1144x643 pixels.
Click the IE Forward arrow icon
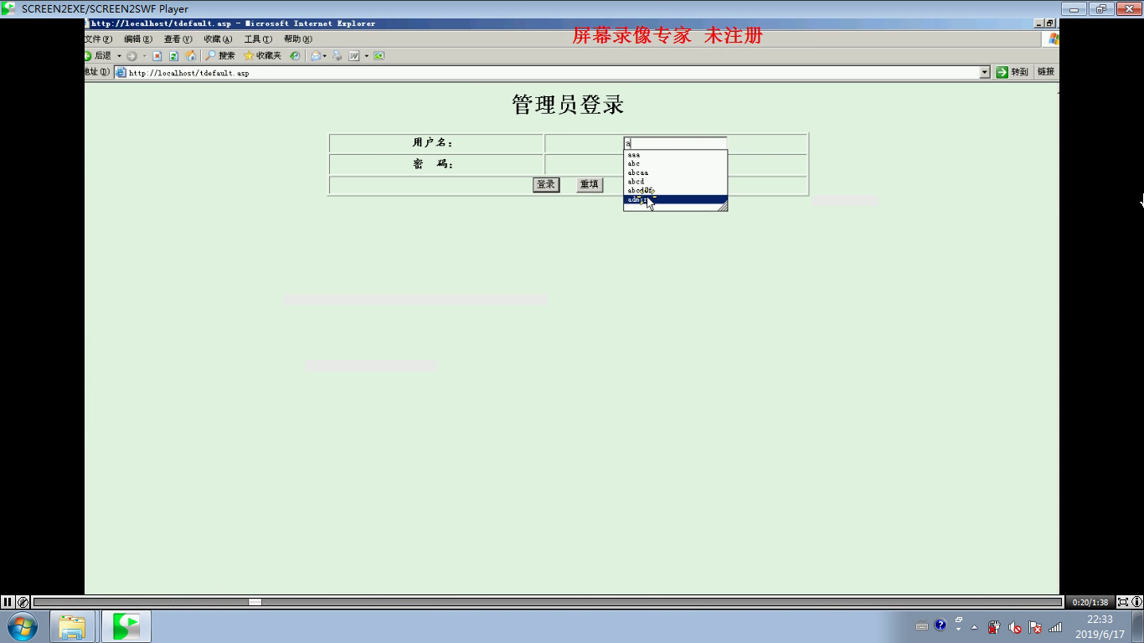click(131, 56)
